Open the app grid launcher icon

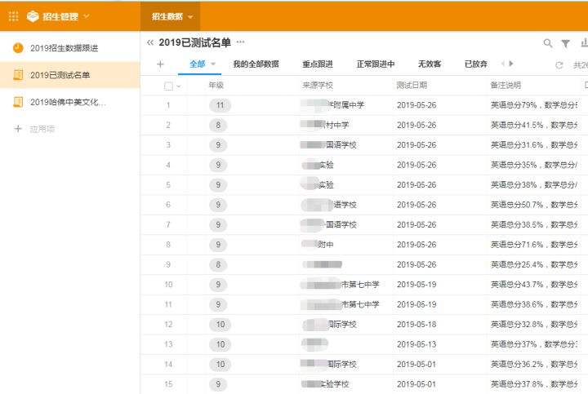(x=13, y=15)
